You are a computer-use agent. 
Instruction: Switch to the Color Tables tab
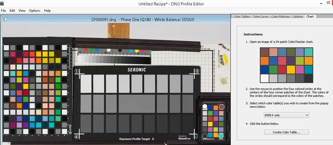coord(242,17)
